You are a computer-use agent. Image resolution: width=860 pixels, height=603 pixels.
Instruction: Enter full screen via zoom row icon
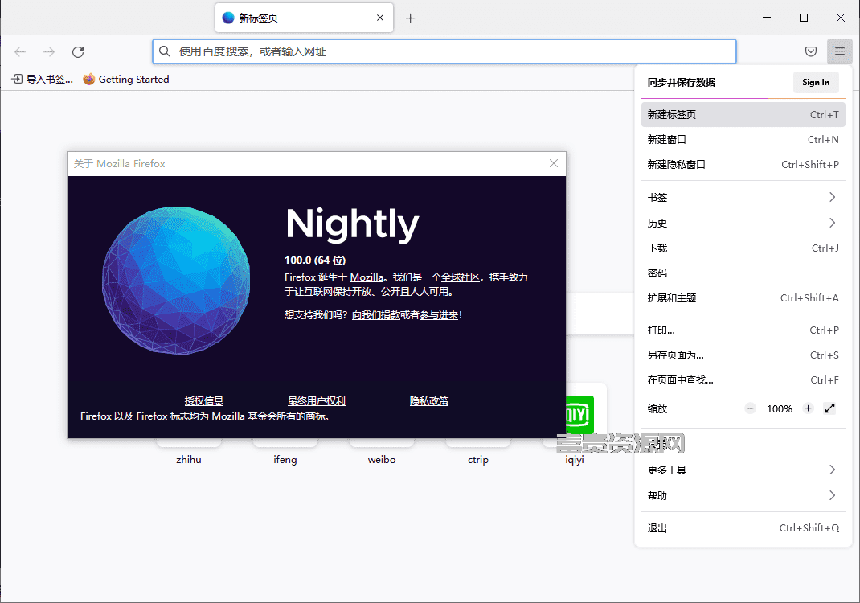tap(829, 408)
